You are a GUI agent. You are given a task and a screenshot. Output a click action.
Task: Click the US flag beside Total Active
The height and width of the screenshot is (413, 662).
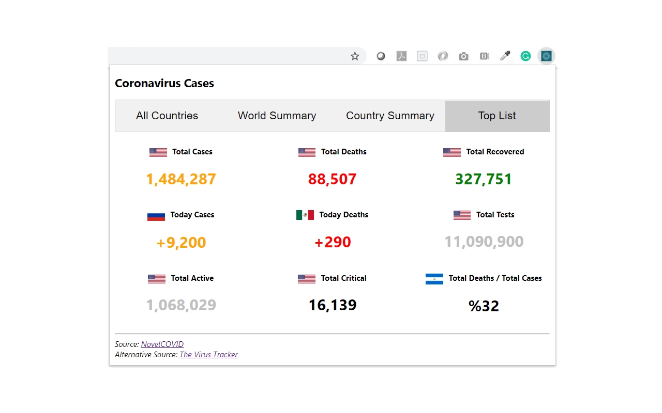point(157,279)
